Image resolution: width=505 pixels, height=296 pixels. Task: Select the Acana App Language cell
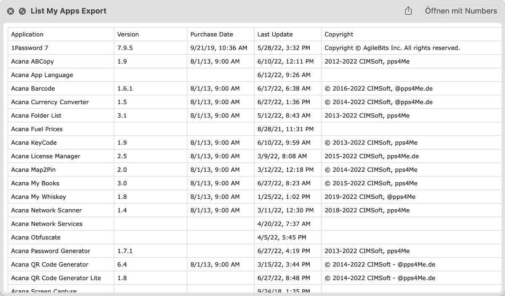click(x=61, y=75)
